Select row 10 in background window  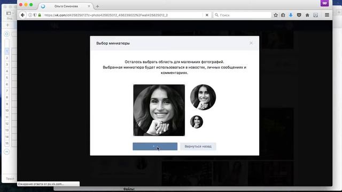point(7,110)
